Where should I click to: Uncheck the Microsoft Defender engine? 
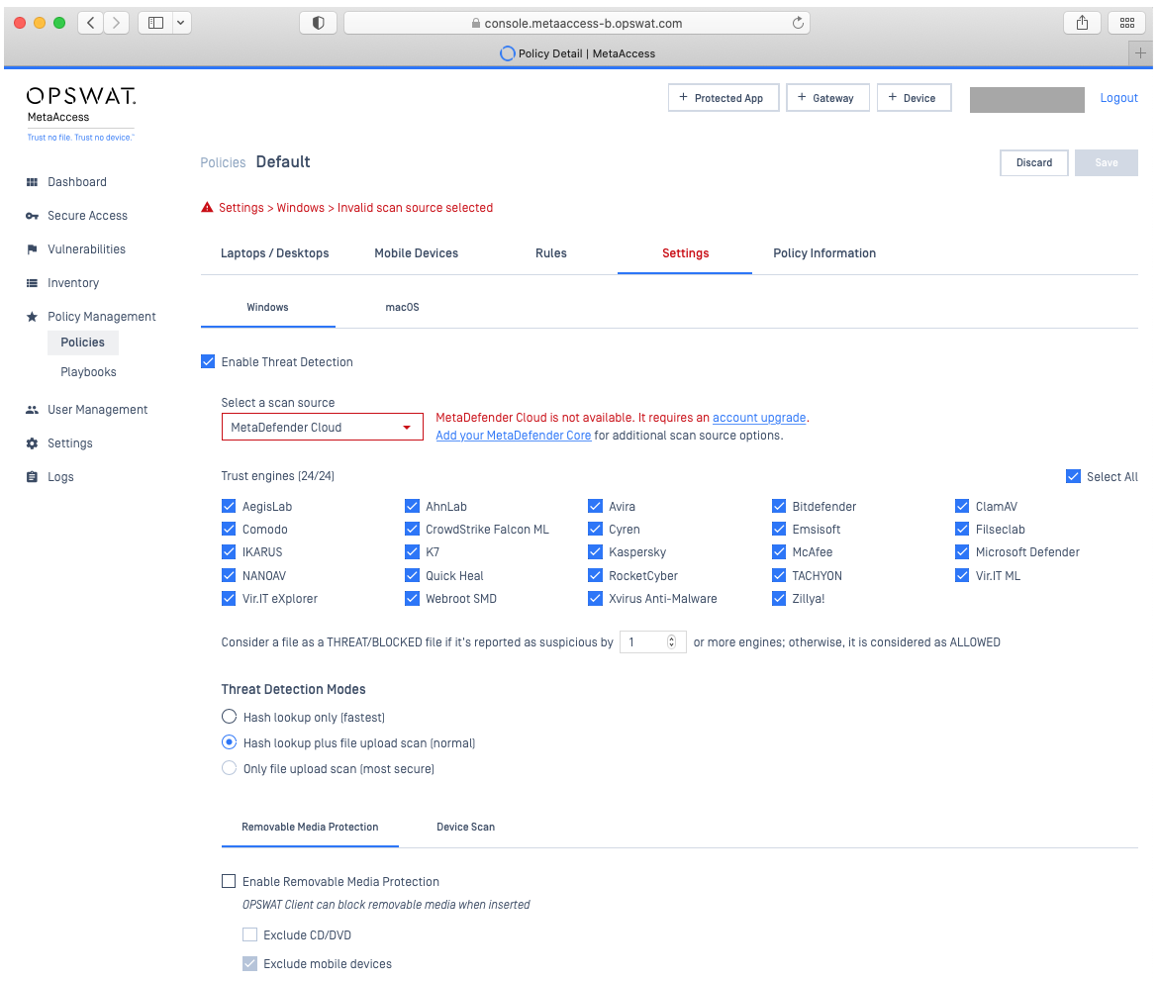coord(962,552)
